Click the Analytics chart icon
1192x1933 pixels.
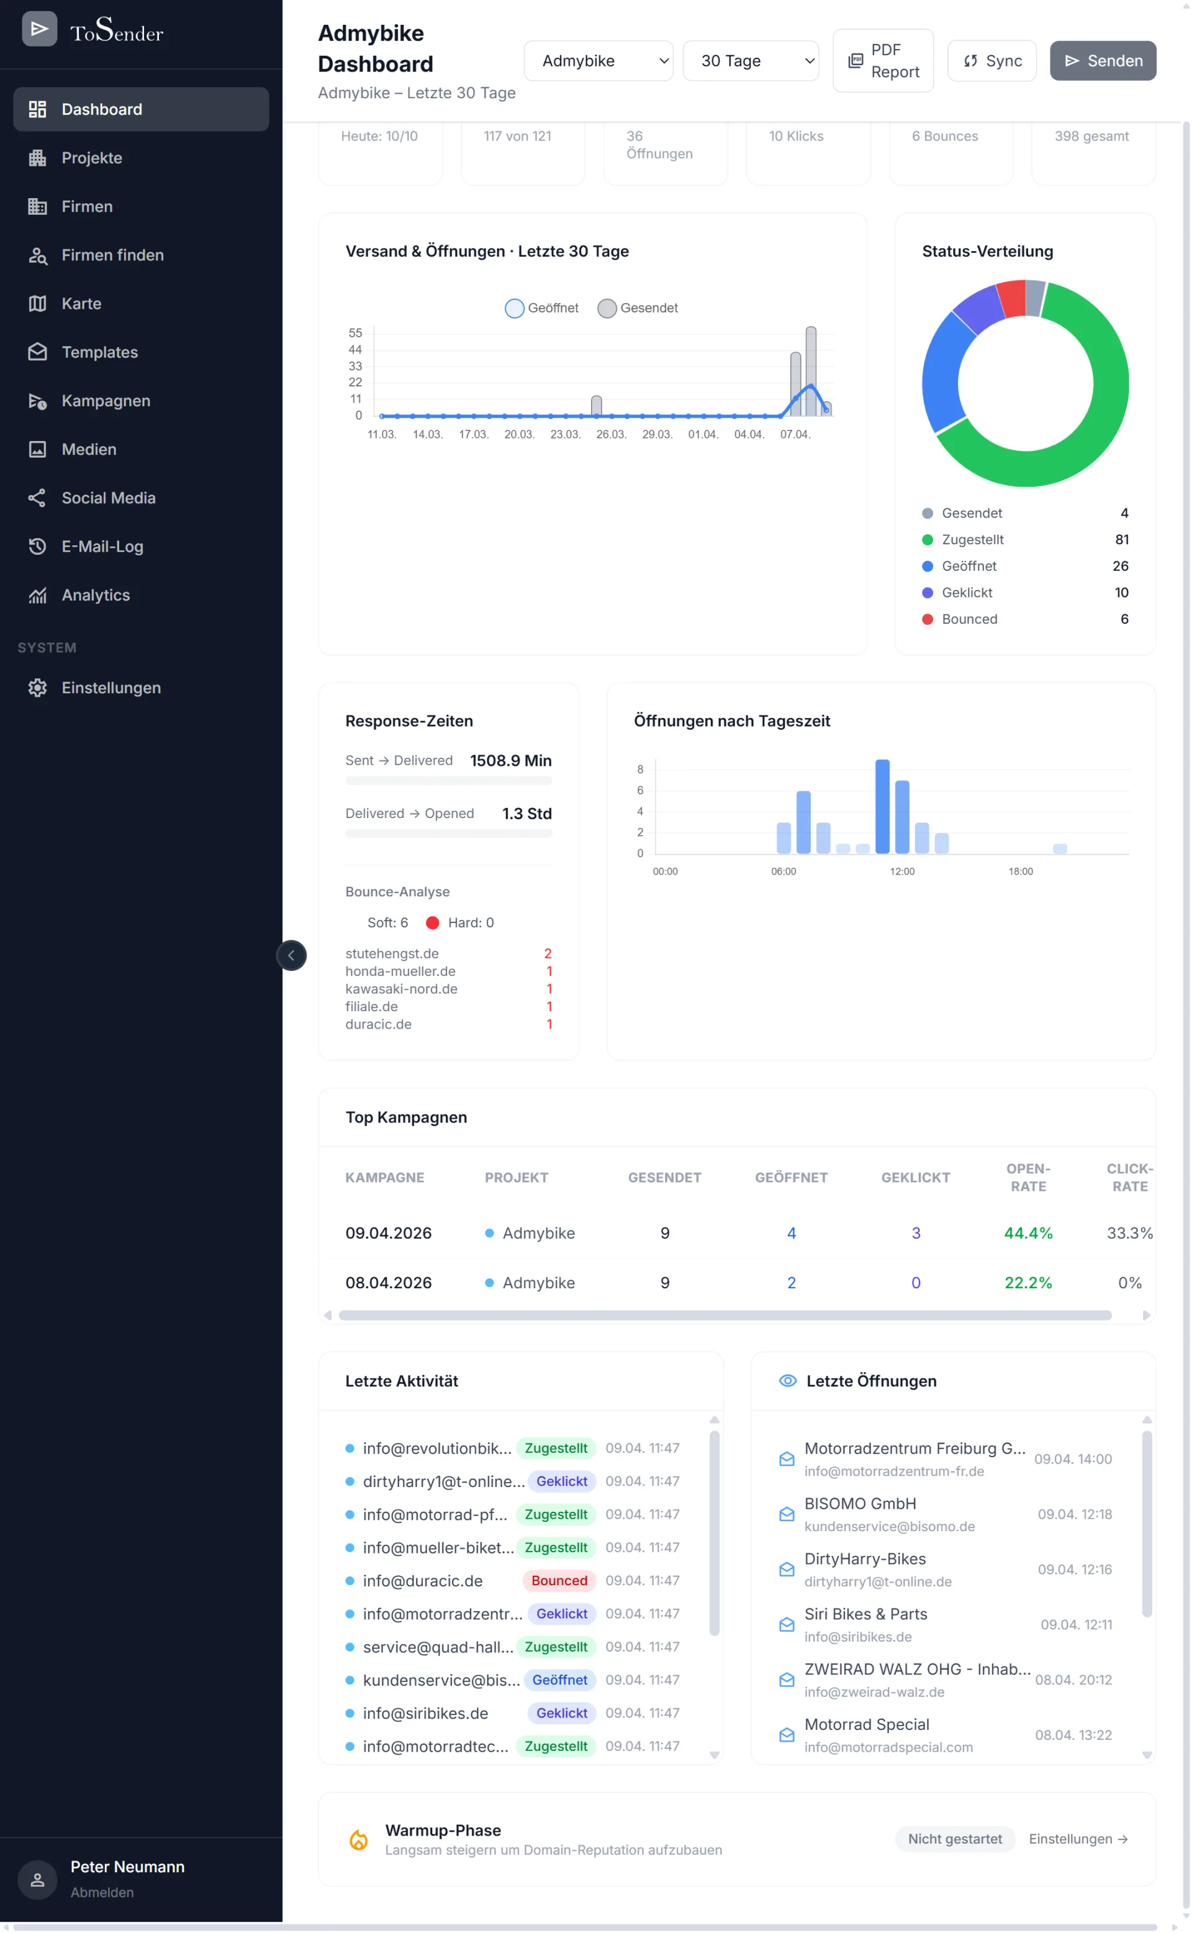click(x=37, y=596)
